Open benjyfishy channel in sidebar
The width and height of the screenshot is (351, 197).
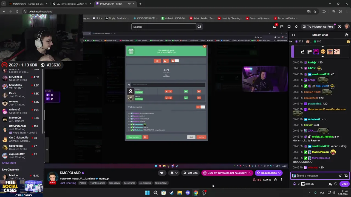click(x=22, y=87)
